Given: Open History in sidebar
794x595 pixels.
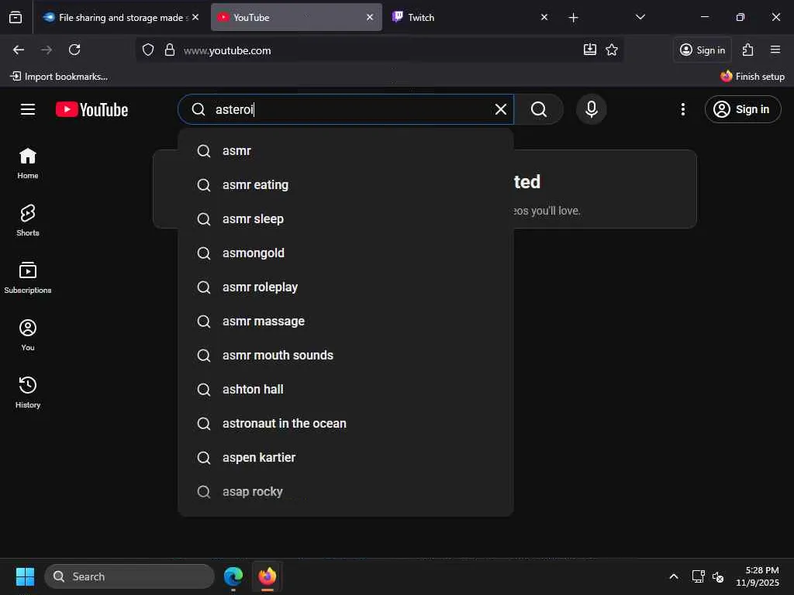Looking at the screenshot, I should pos(28,392).
